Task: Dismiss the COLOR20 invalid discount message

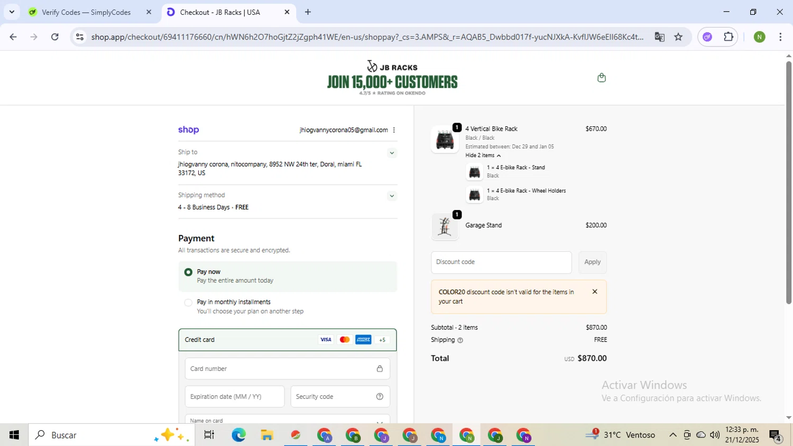Action: click(x=595, y=292)
